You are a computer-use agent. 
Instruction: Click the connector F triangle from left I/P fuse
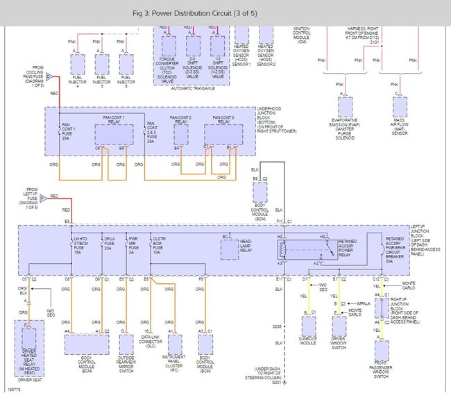pyautogui.click(x=43, y=198)
